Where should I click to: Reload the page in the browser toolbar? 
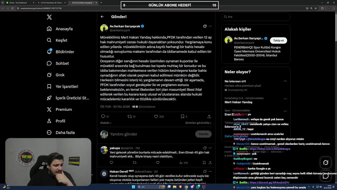tap(12, 8)
